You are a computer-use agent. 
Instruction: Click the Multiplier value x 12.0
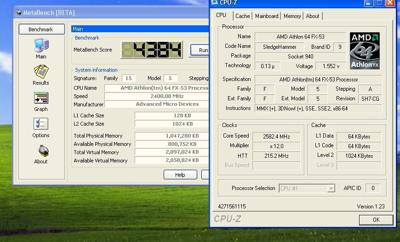(x=276, y=146)
